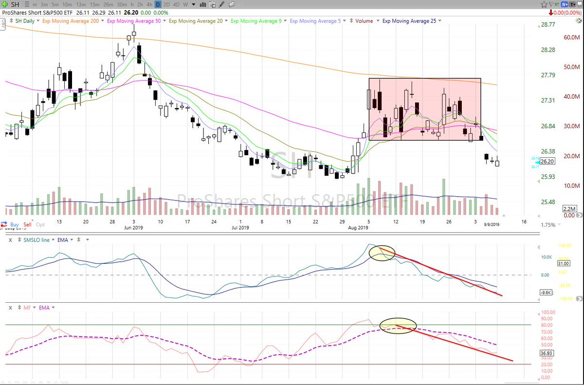Click the green plus add-symbol icon
This screenshot has height=385, width=584.
pos(5,4)
